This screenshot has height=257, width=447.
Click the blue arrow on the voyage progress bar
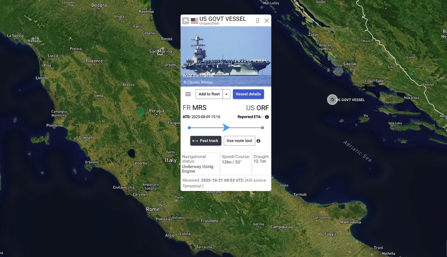226,128
